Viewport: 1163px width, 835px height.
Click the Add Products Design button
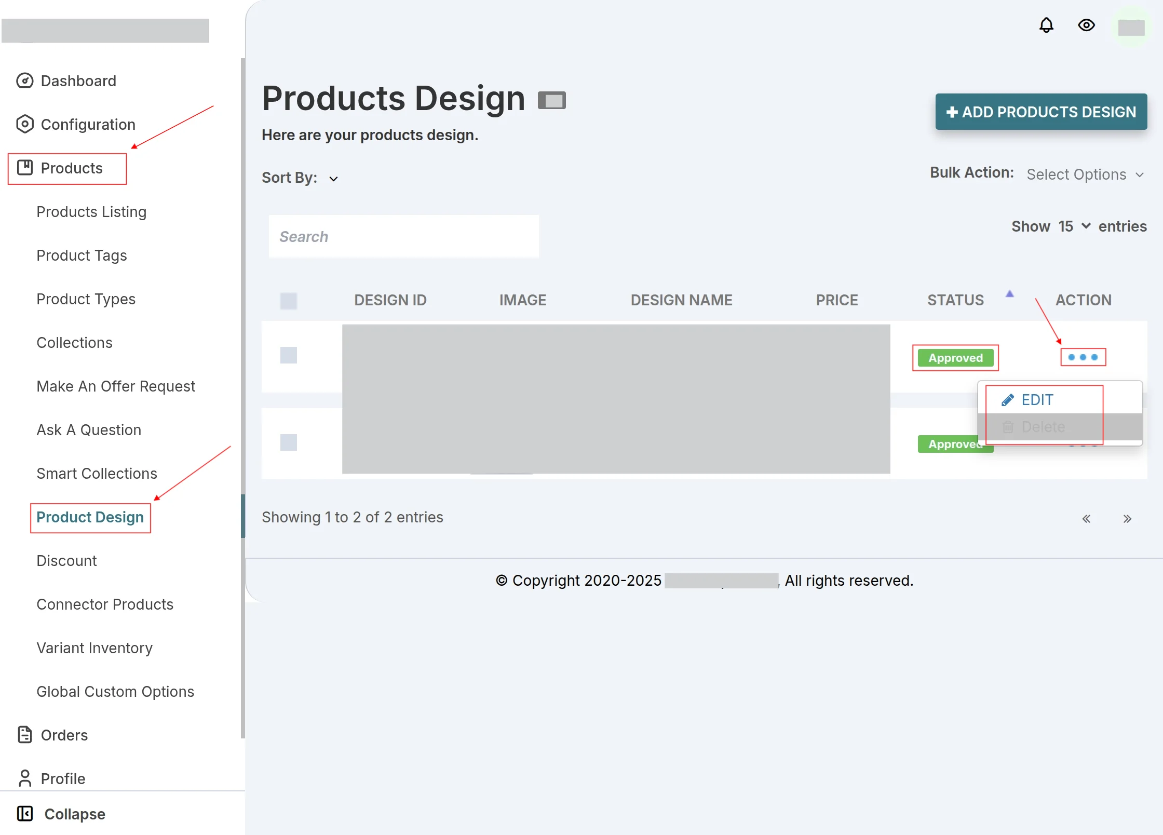pos(1041,112)
